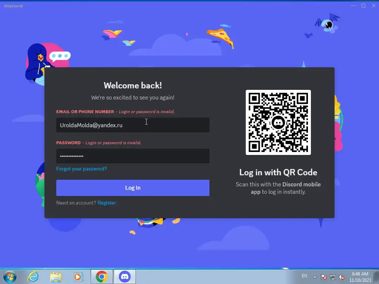Screen dimensions: 379x284
Task: Click the Discord logo in the QR code
Action: click(x=278, y=122)
